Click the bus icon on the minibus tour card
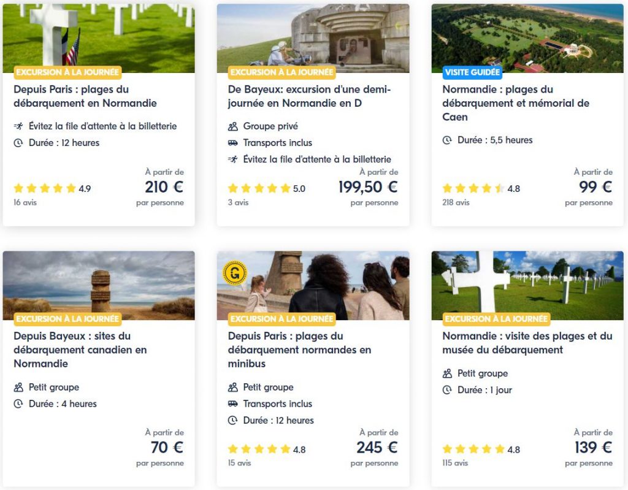 click(x=233, y=404)
